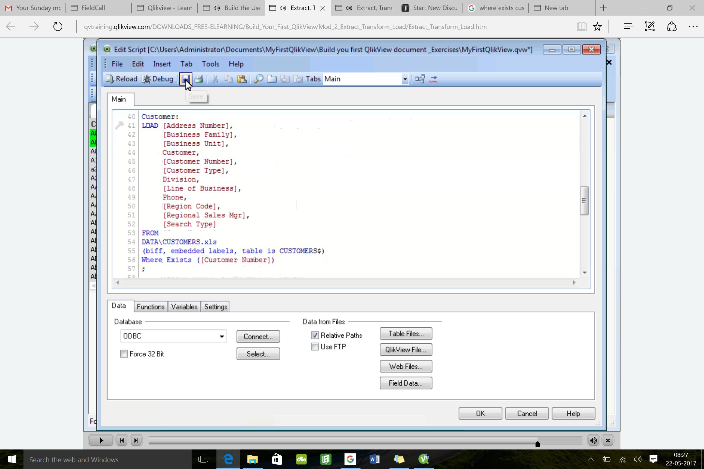Click the Print script icon
704x469 pixels.
[x=199, y=79]
